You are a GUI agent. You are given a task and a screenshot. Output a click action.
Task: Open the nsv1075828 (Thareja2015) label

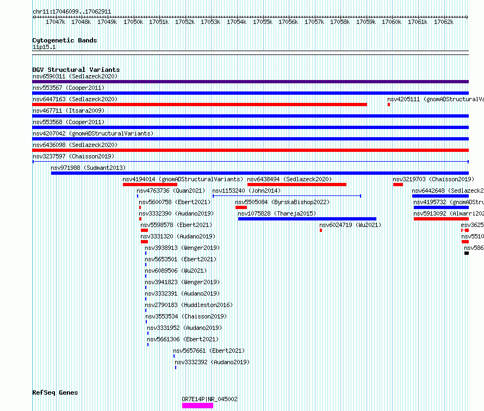(x=277, y=213)
